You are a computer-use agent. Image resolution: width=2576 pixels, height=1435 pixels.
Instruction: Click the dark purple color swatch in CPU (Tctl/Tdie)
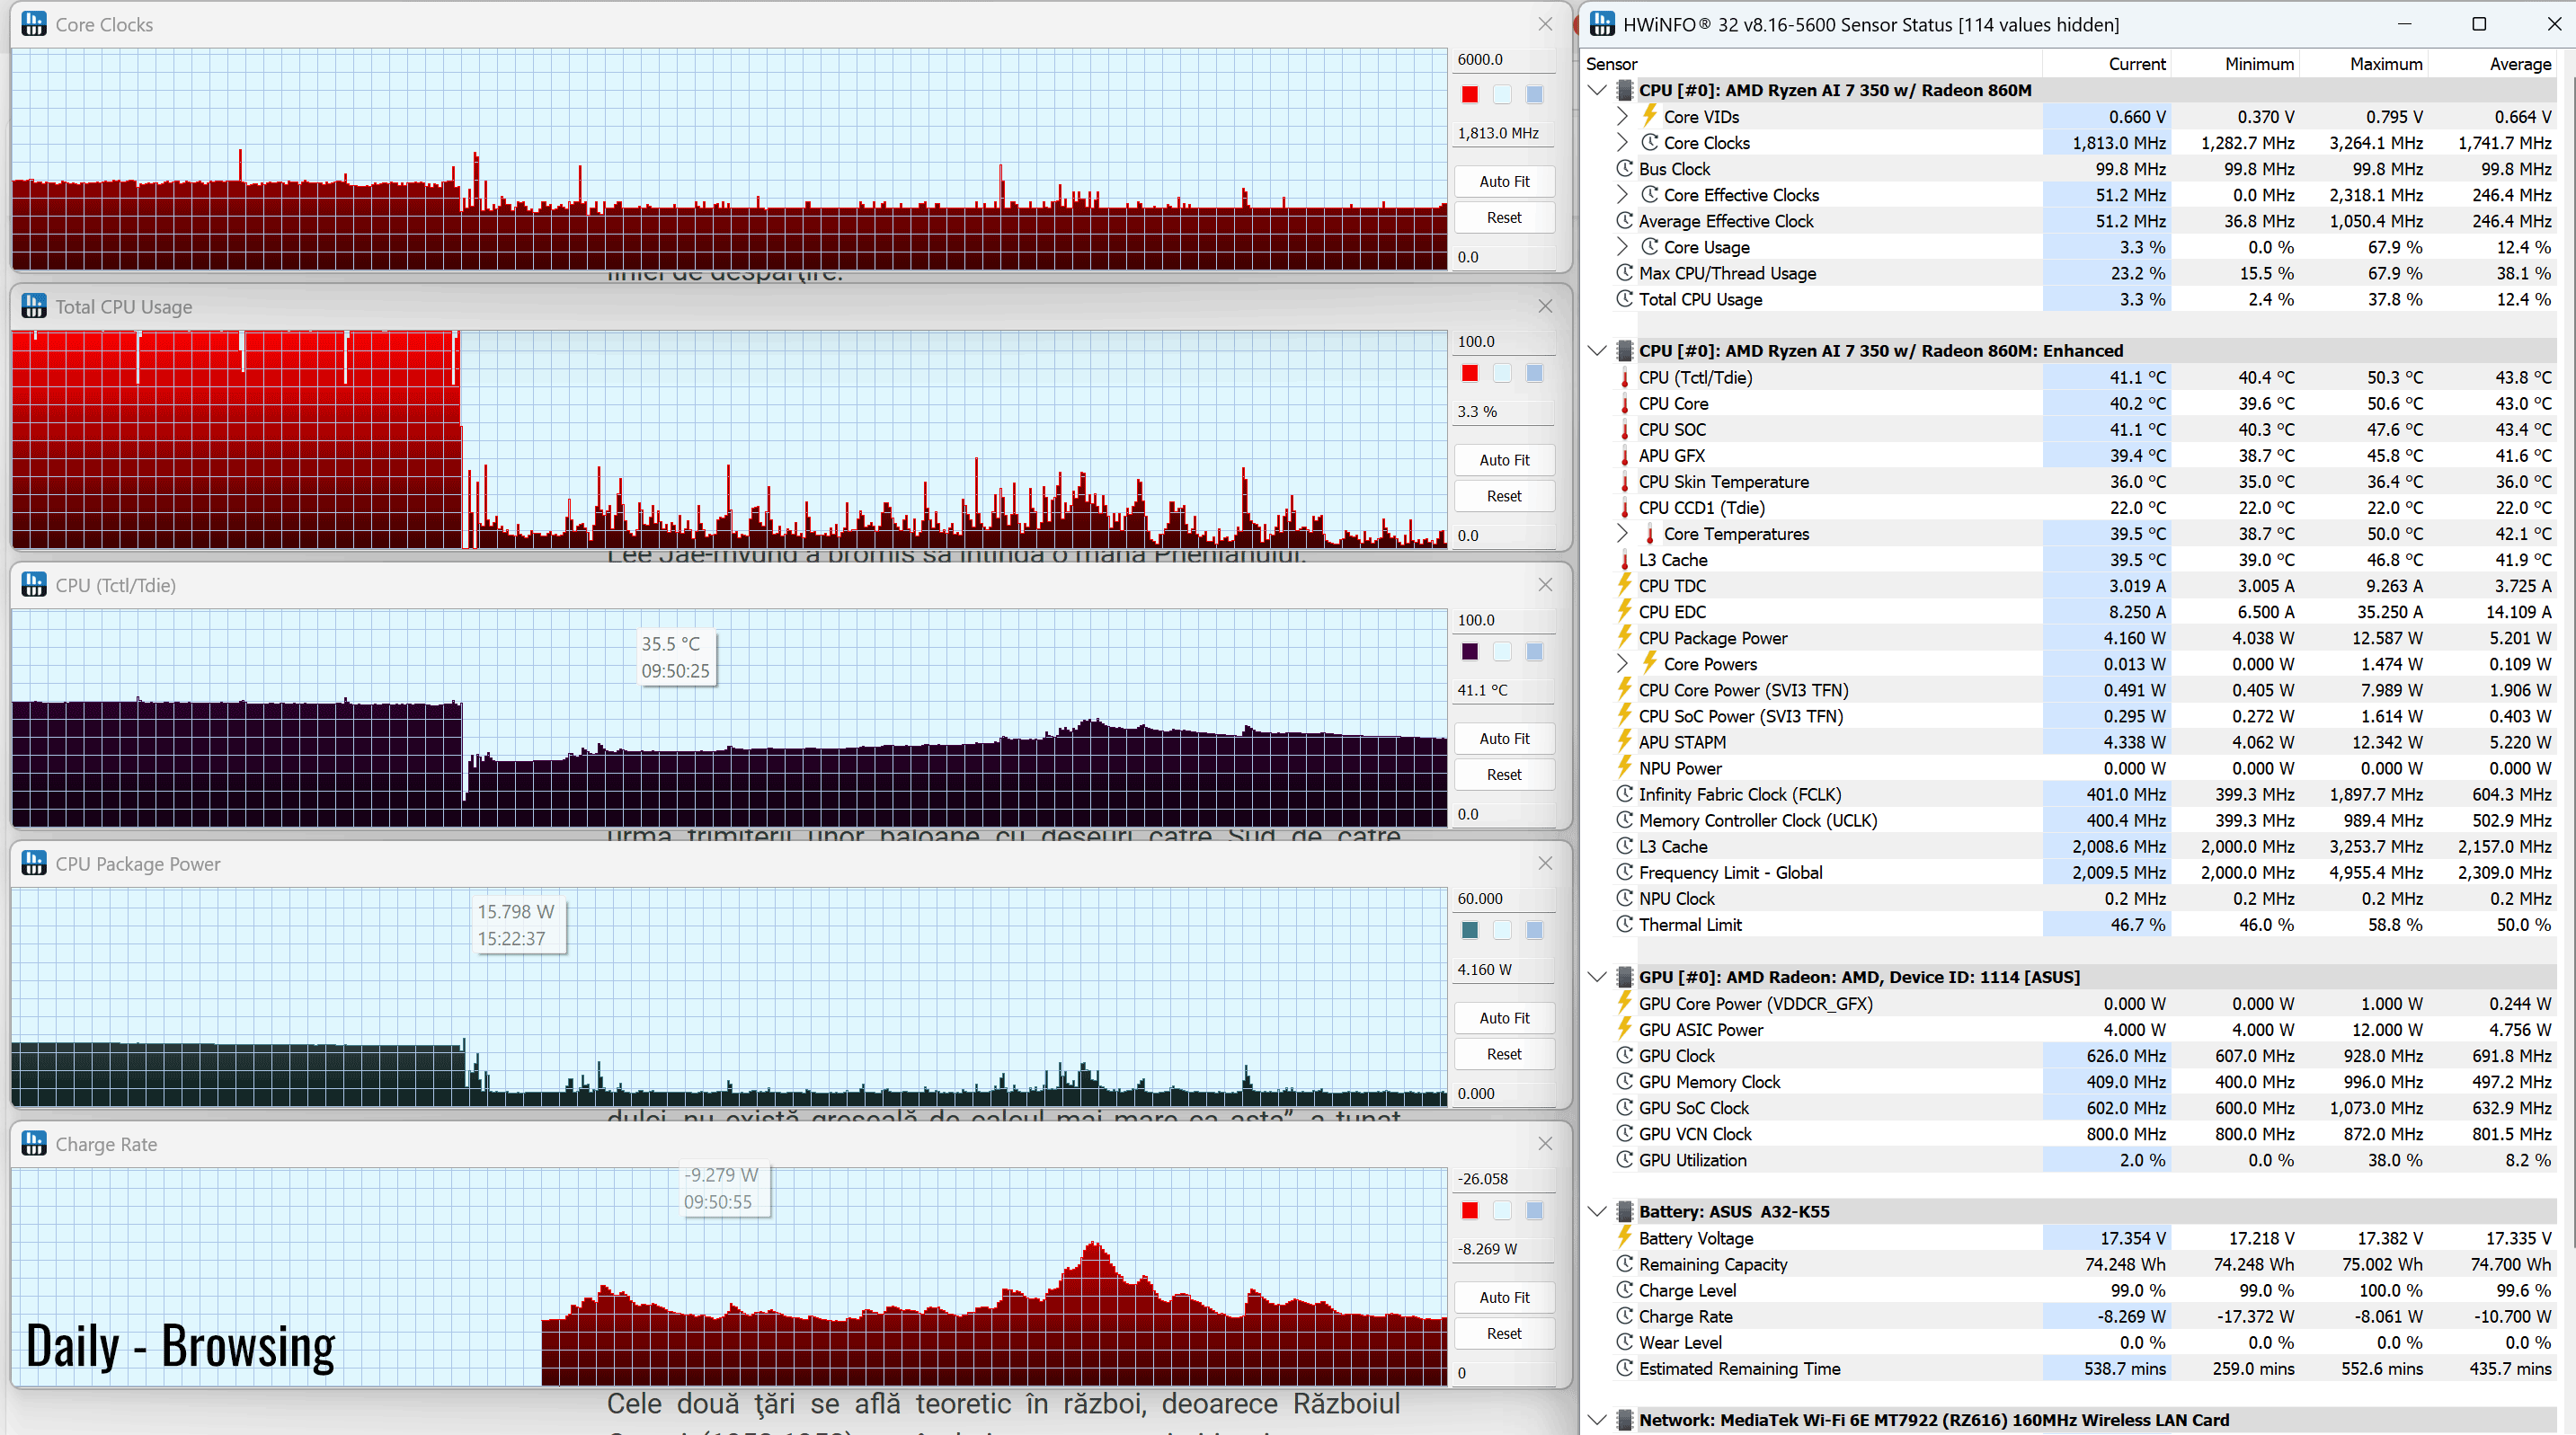[x=1470, y=651]
